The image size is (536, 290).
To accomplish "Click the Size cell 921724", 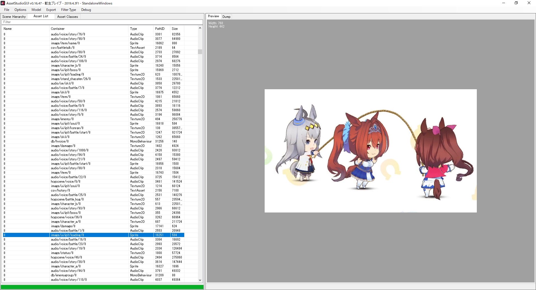I will [x=177, y=132].
